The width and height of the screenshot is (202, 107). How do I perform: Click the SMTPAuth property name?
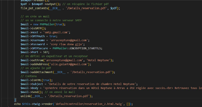(x=38, y=36)
